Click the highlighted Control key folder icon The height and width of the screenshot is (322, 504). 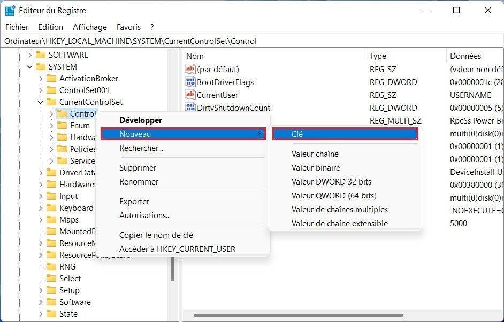(x=63, y=113)
